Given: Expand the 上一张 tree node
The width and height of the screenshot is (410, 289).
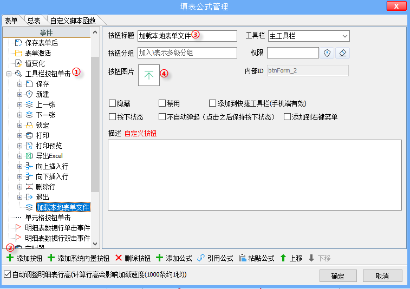Looking at the screenshot, I should click(19, 105).
